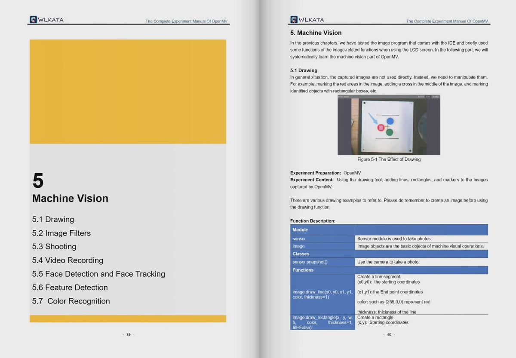Click the large yellow banner block
Screen dimensions: 516x358
tap(128, 92)
